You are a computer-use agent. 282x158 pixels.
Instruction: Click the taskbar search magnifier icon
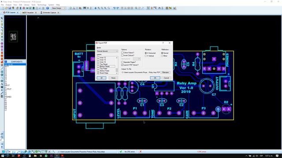coord(8,156)
